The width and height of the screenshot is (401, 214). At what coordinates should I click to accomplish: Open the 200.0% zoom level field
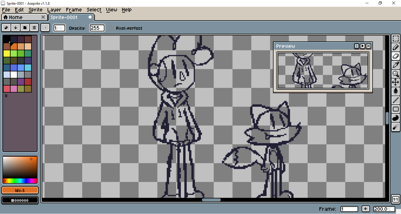click(x=384, y=209)
